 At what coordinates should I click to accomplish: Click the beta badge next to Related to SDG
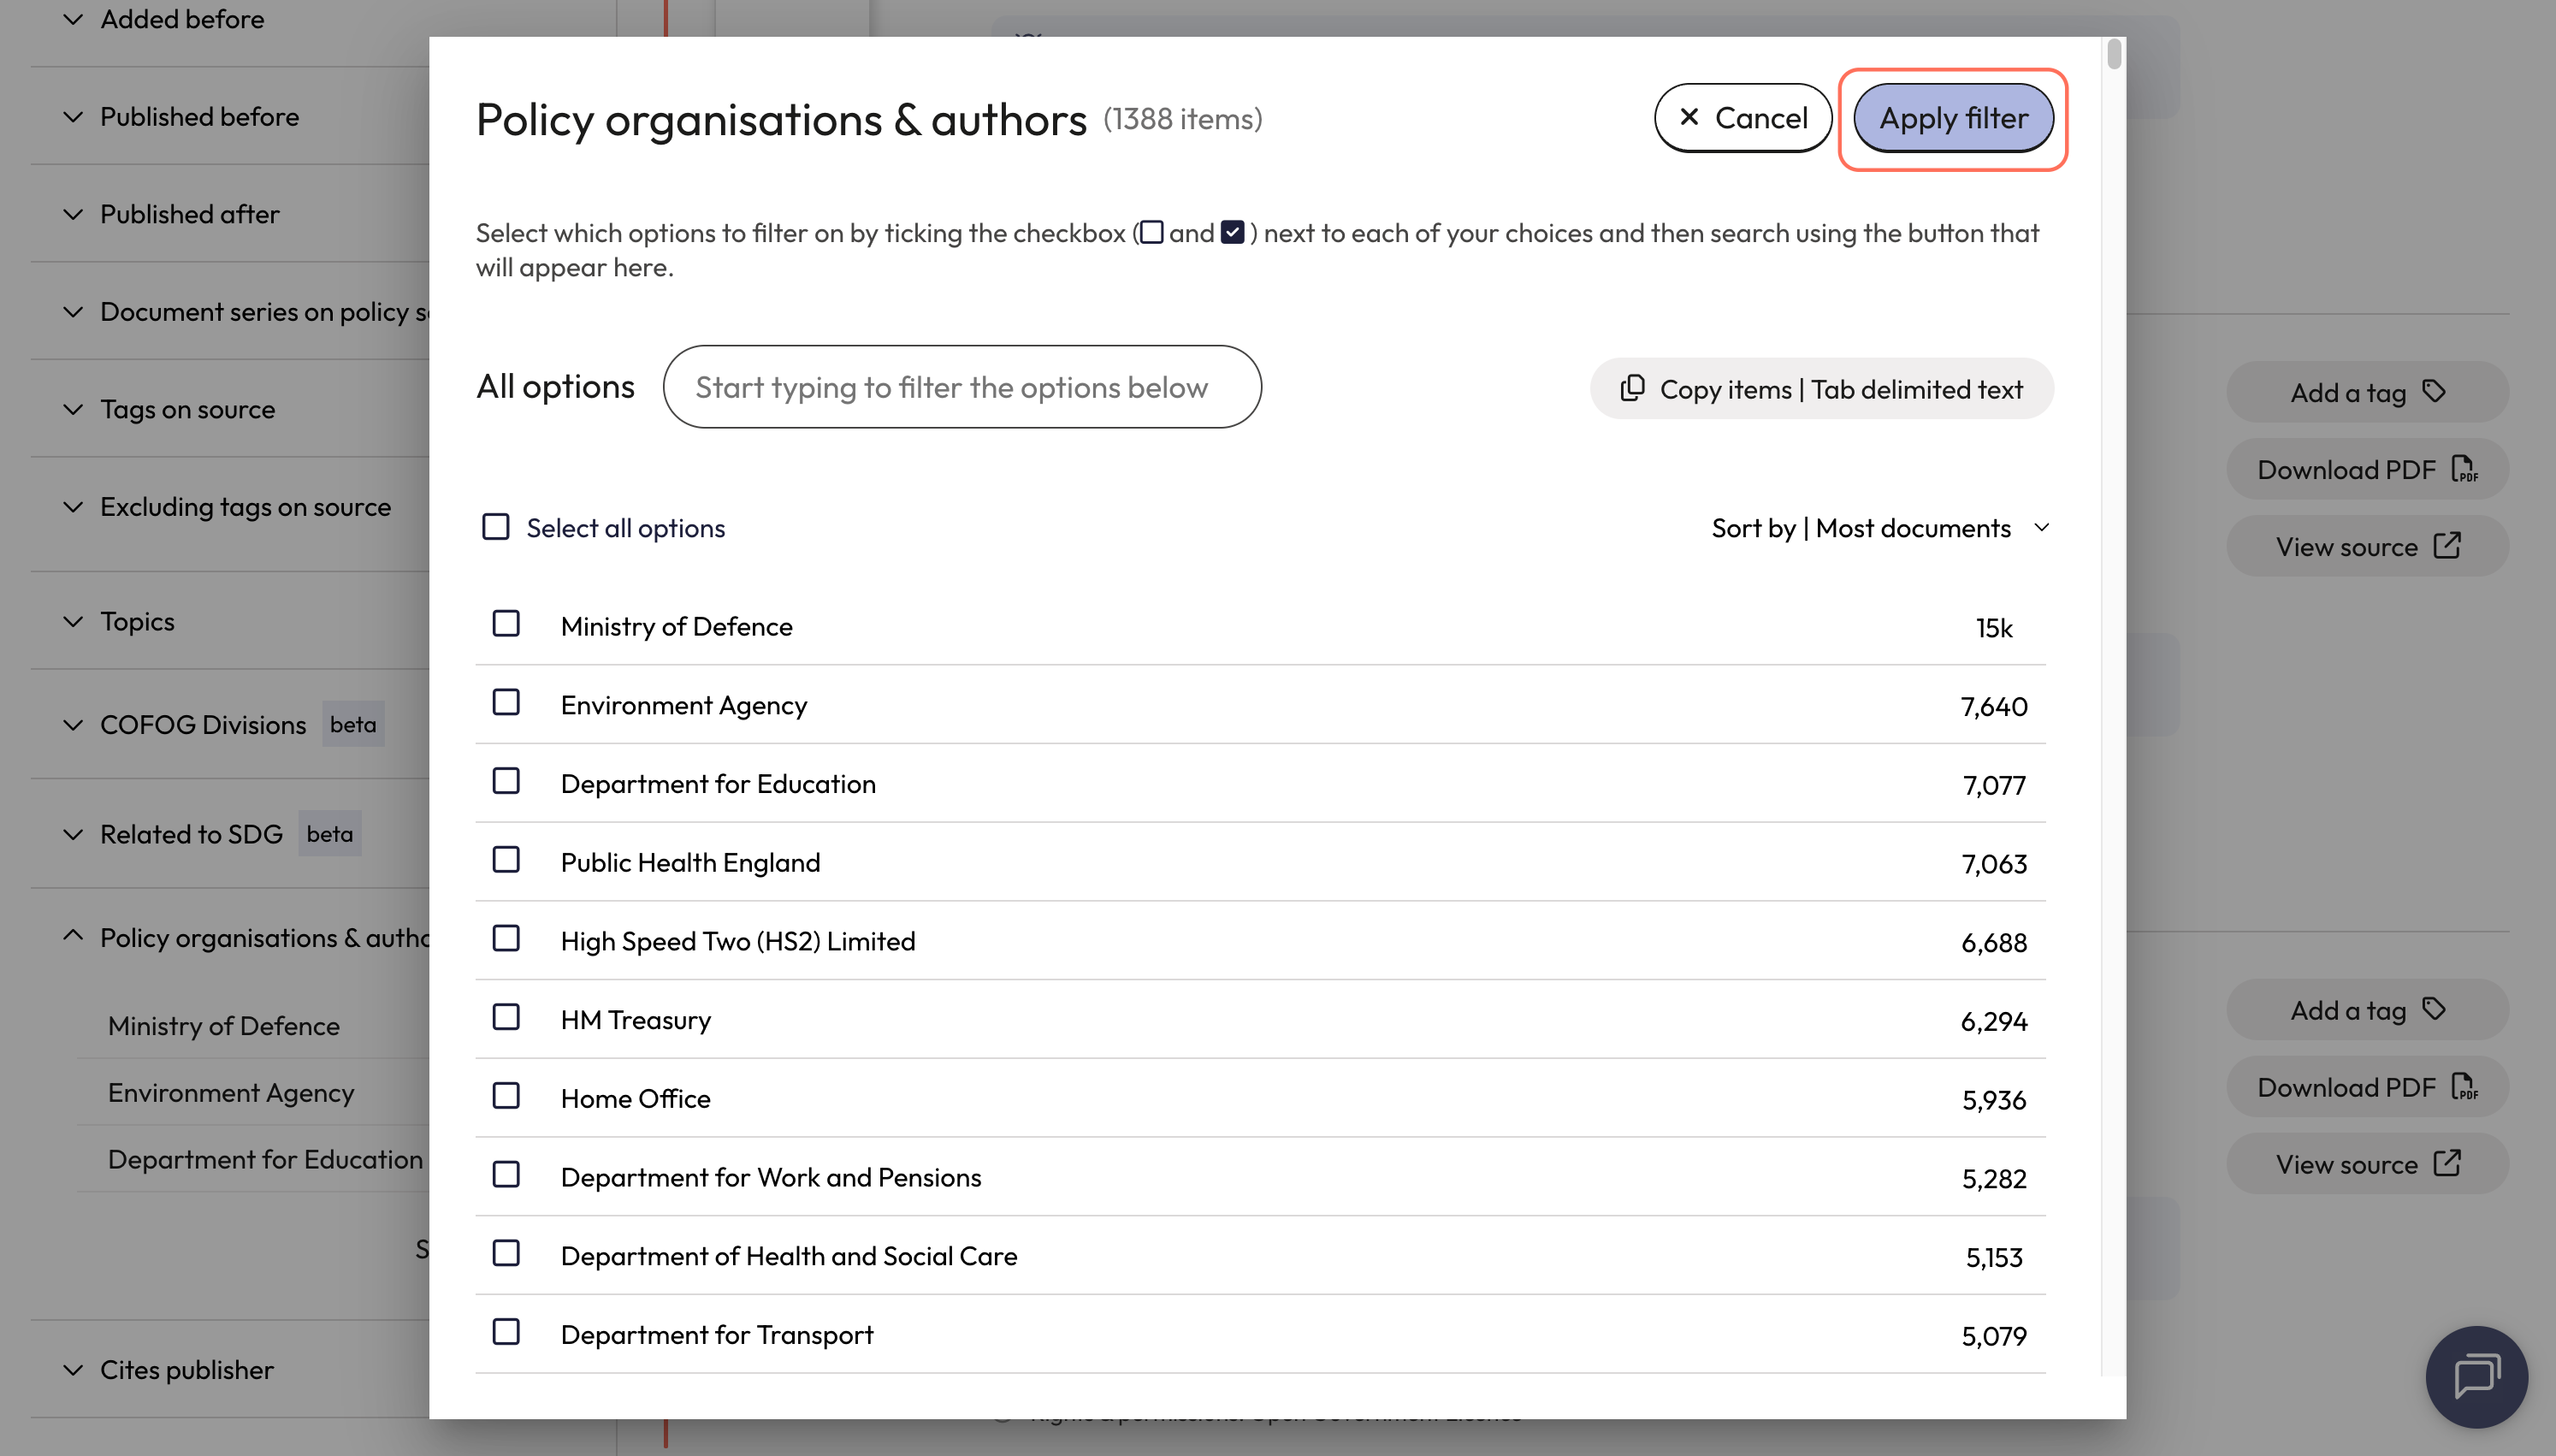[330, 834]
